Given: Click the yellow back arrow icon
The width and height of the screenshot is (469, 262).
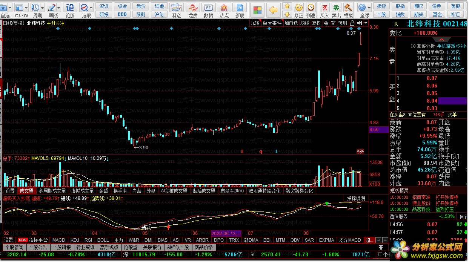Looking at the screenshot, I should click(274, 10).
